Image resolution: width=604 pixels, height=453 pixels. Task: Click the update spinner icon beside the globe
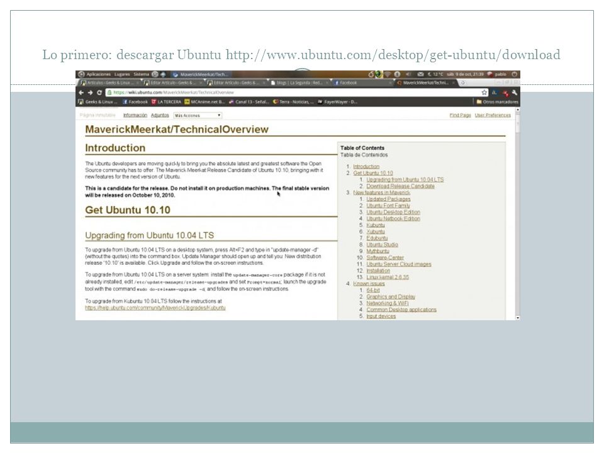(371, 74)
